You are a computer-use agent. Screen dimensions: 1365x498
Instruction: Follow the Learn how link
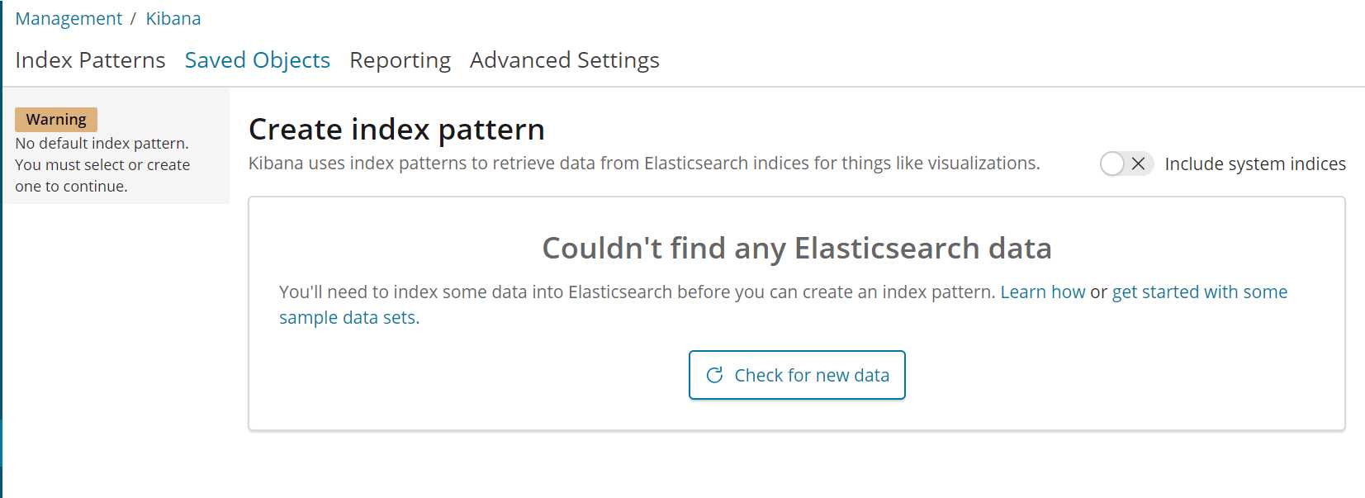pos(1042,292)
